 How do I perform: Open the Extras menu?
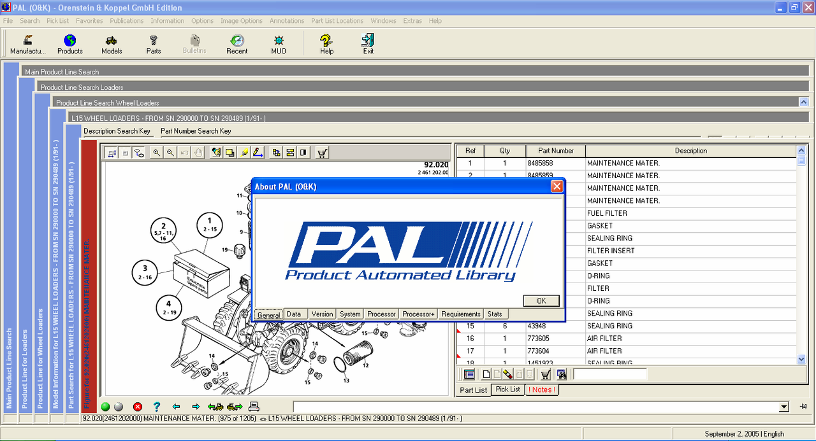(x=412, y=21)
